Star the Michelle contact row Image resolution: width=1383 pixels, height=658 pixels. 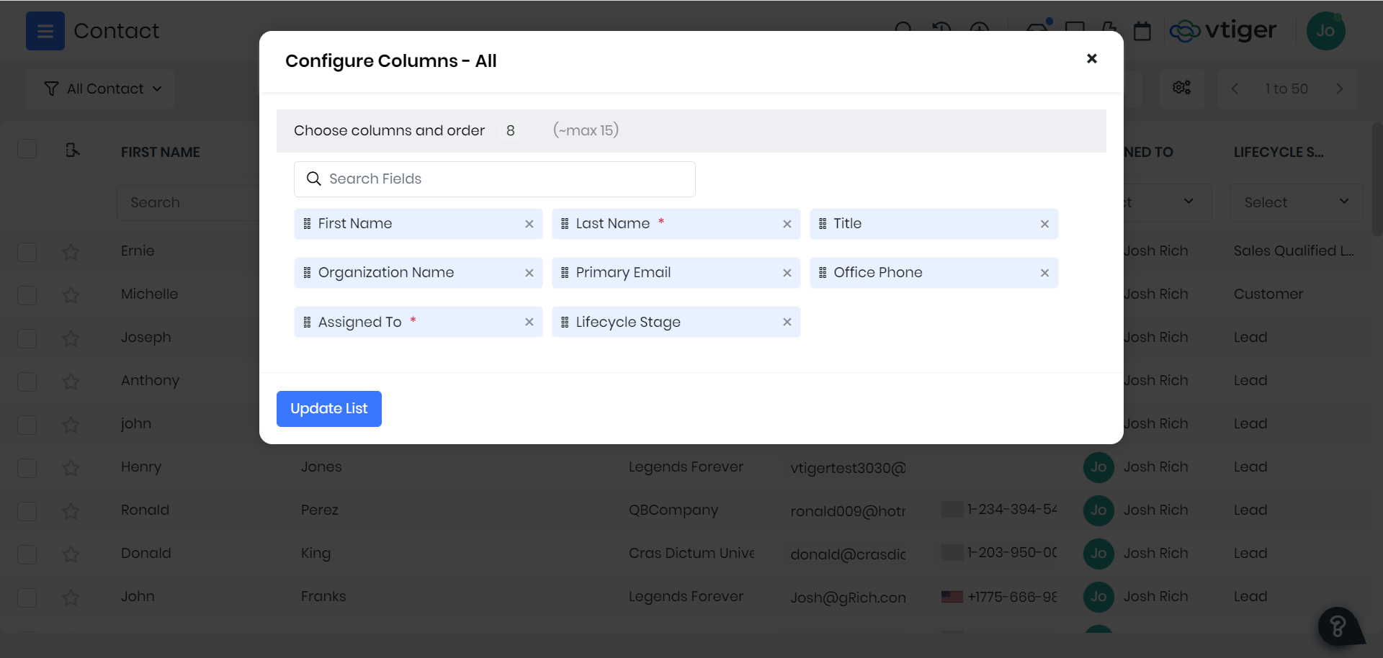[x=71, y=295]
